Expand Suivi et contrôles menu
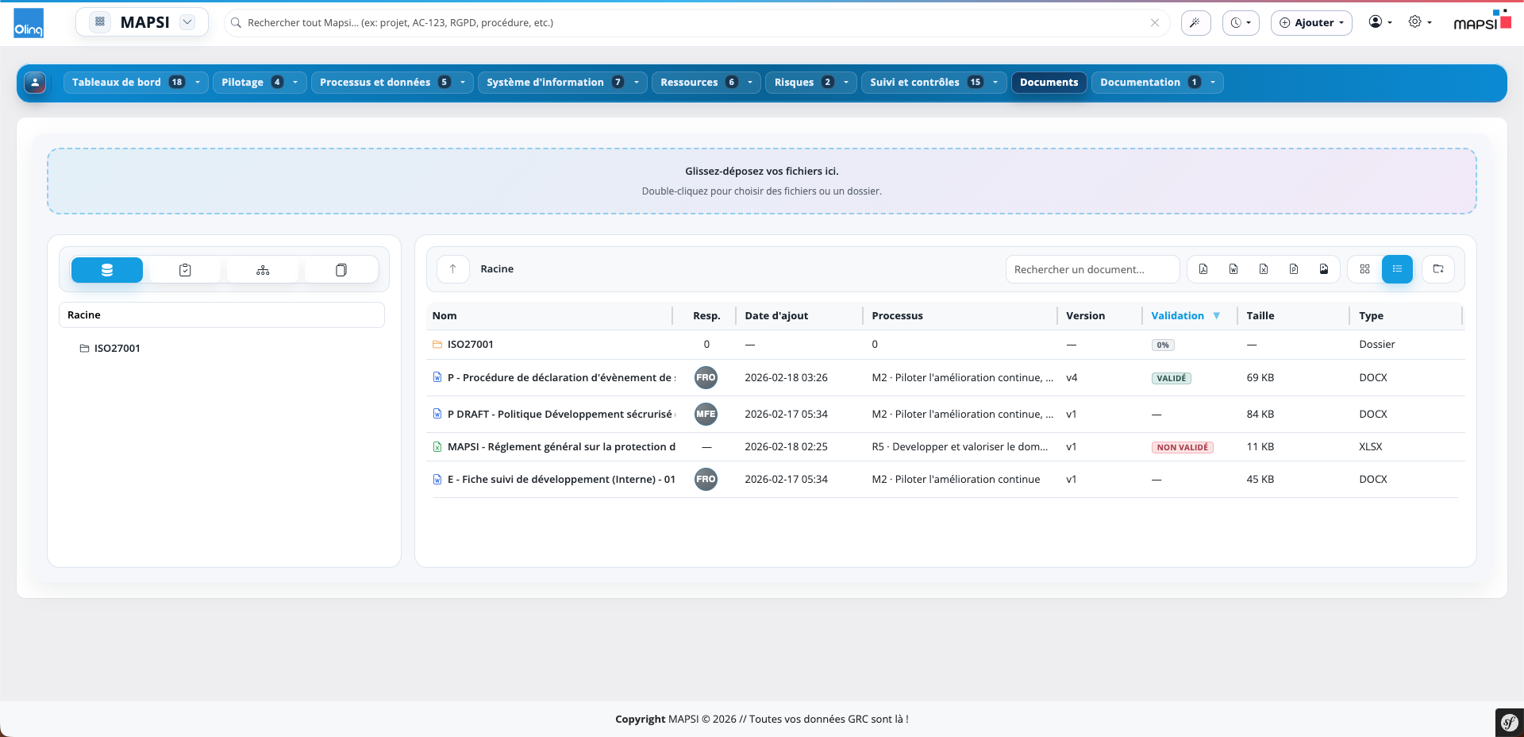The width and height of the screenshot is (1524, 737). click(x=933, y=83)
